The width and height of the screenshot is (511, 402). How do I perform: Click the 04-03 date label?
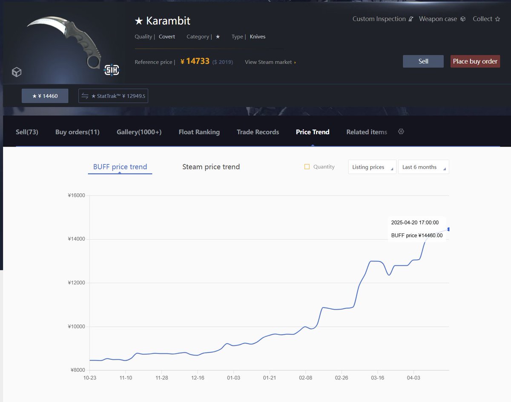click(413, 378)
